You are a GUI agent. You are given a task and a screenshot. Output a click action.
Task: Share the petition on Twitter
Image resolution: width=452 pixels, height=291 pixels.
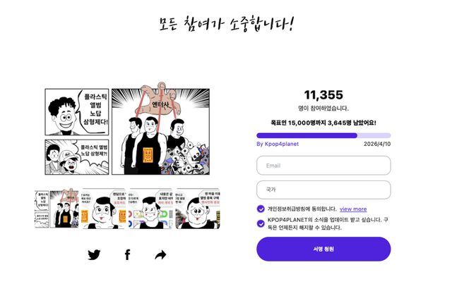(94, 255)
